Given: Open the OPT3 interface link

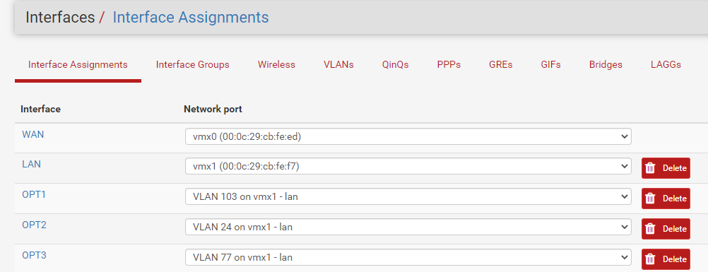Looking at the screenshot, I should pyautogui.click(x=35, y=255).
